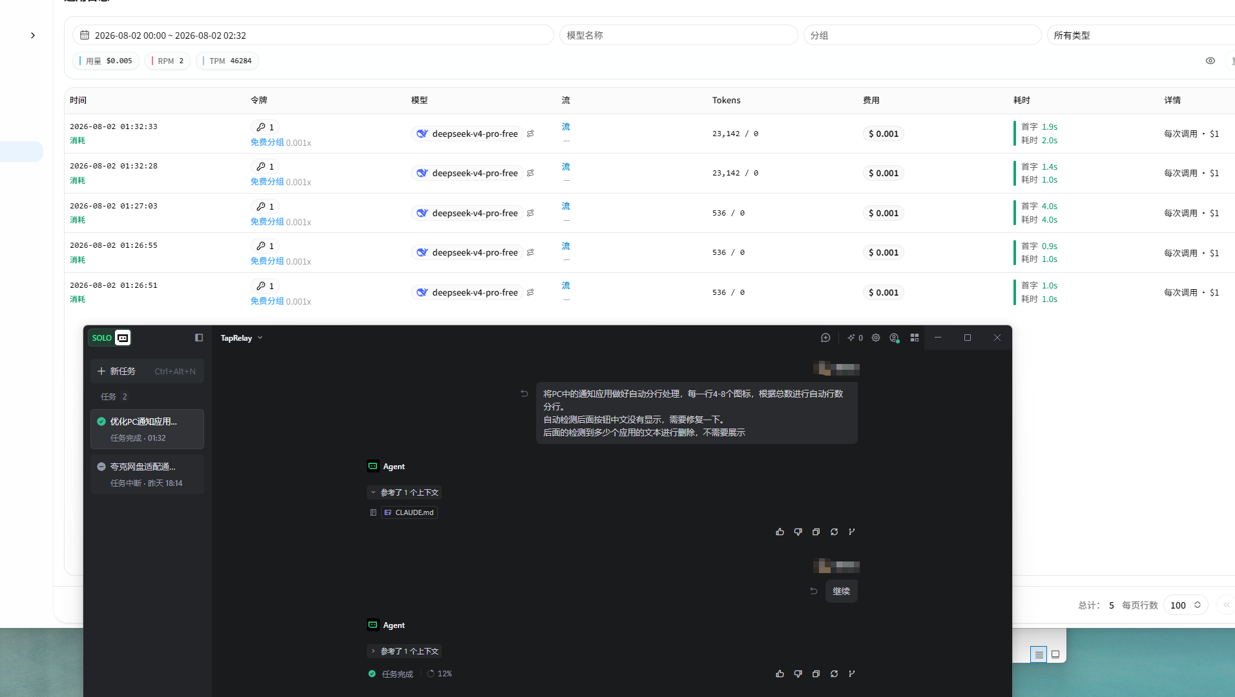1235x697 pixels.
Task: Regenerate the last Agent reply
Action: pyautogui.click(x=834, y=674)
